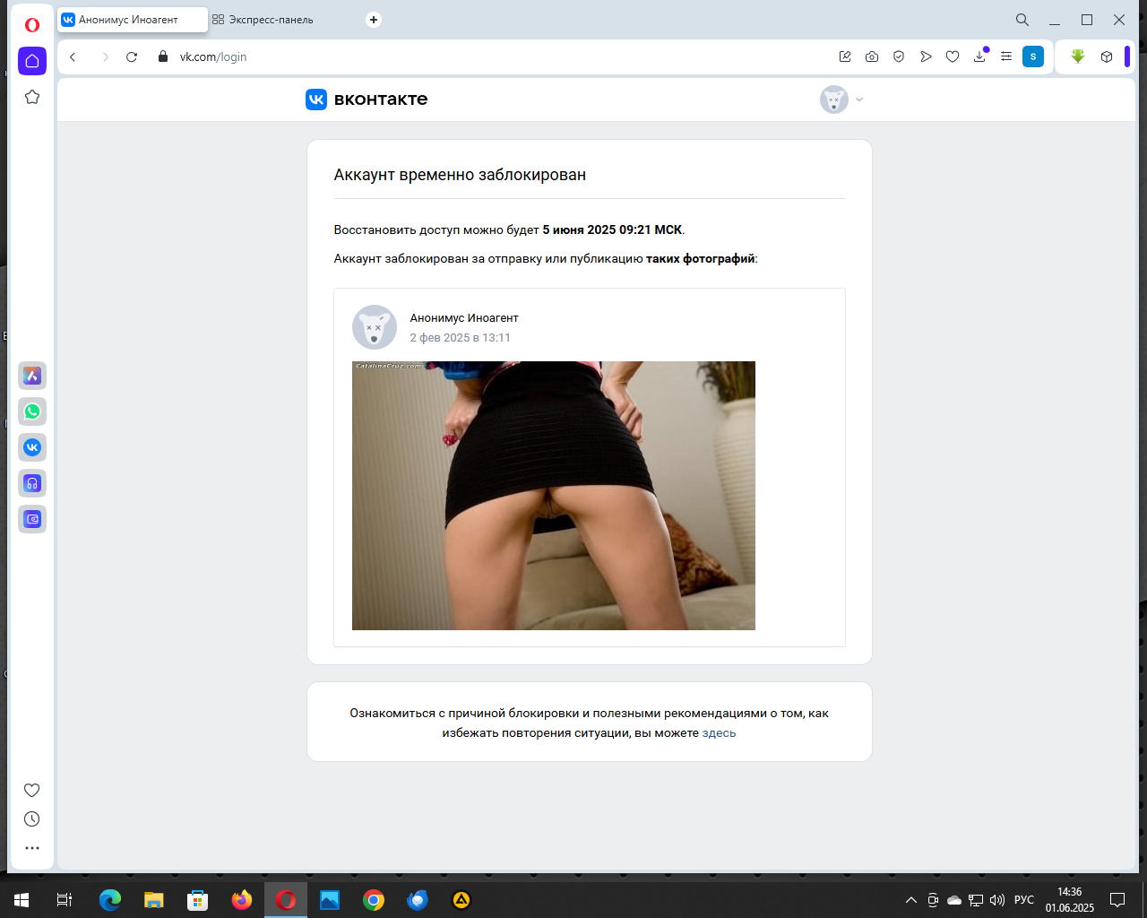Go forward to next page
This screenshot has height=918, width=1147.
pos(105,56)
